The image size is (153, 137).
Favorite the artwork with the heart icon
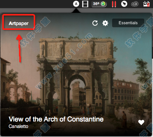141,122
